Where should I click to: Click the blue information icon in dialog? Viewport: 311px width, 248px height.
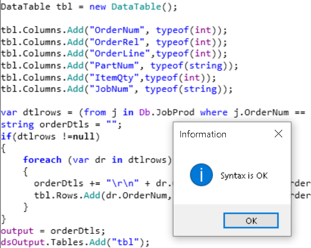click(201, 175)
